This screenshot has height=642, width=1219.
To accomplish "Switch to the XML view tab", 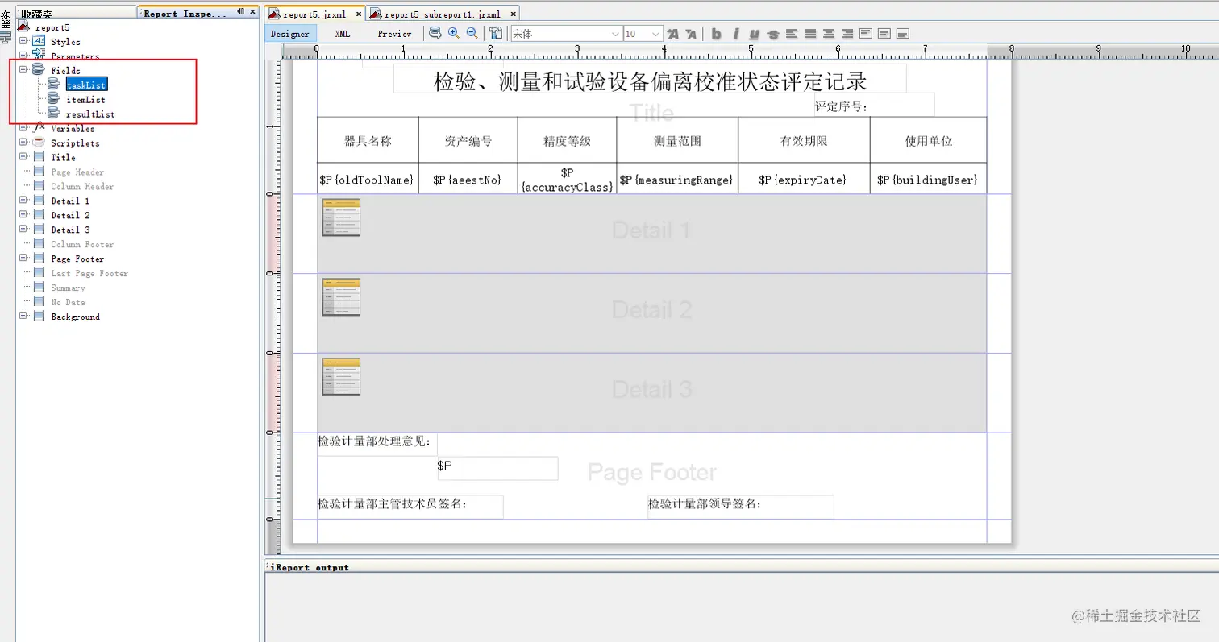I will point(343,34).
